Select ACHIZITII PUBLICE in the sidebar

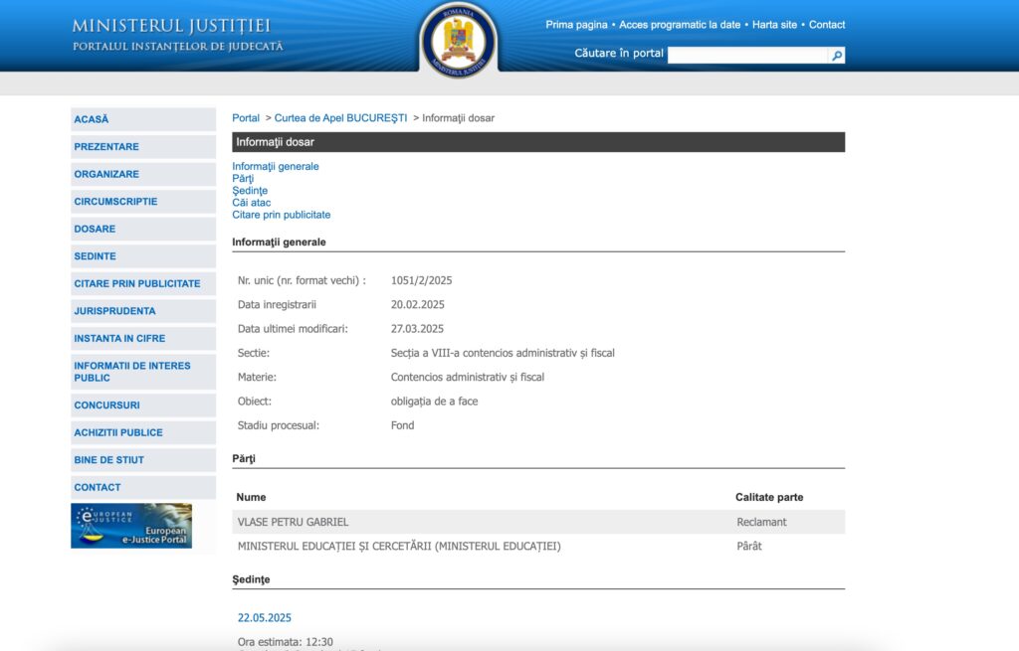pos(118,432)
